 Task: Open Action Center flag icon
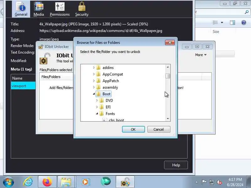click(x=204, y=182)
